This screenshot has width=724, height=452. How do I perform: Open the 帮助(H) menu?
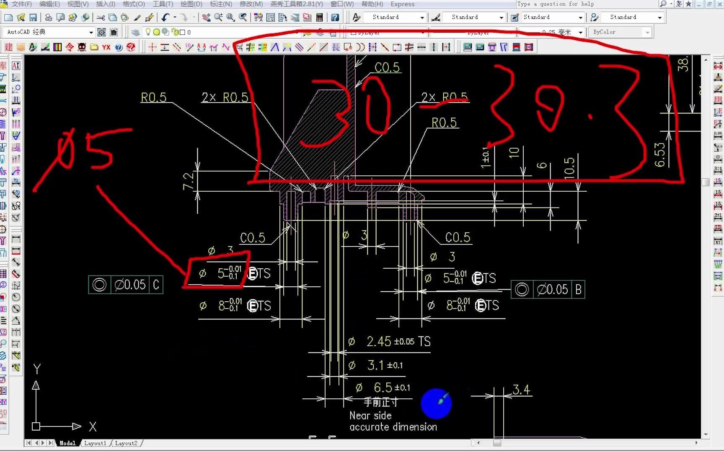372,4
